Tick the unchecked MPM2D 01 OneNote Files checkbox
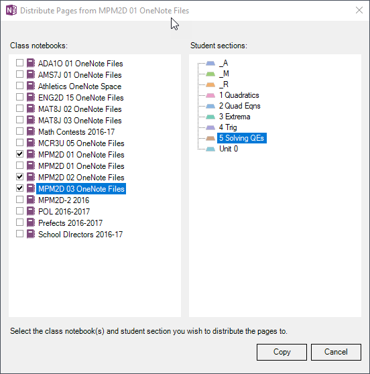Viewport: 370px width, 374px height. (x=20, y=166)
